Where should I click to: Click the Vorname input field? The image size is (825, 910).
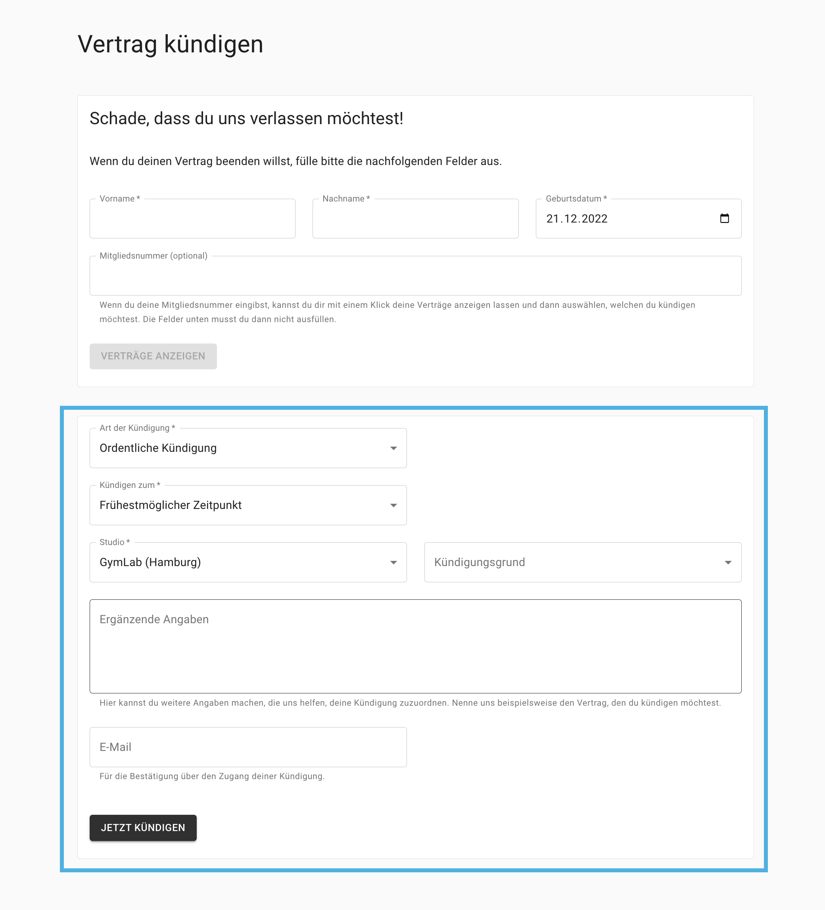click(192, 219)
